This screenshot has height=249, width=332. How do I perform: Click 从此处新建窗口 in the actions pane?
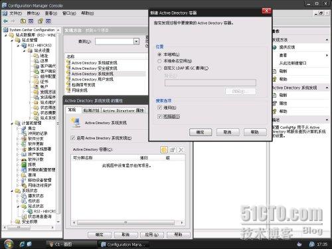(293, 63)
